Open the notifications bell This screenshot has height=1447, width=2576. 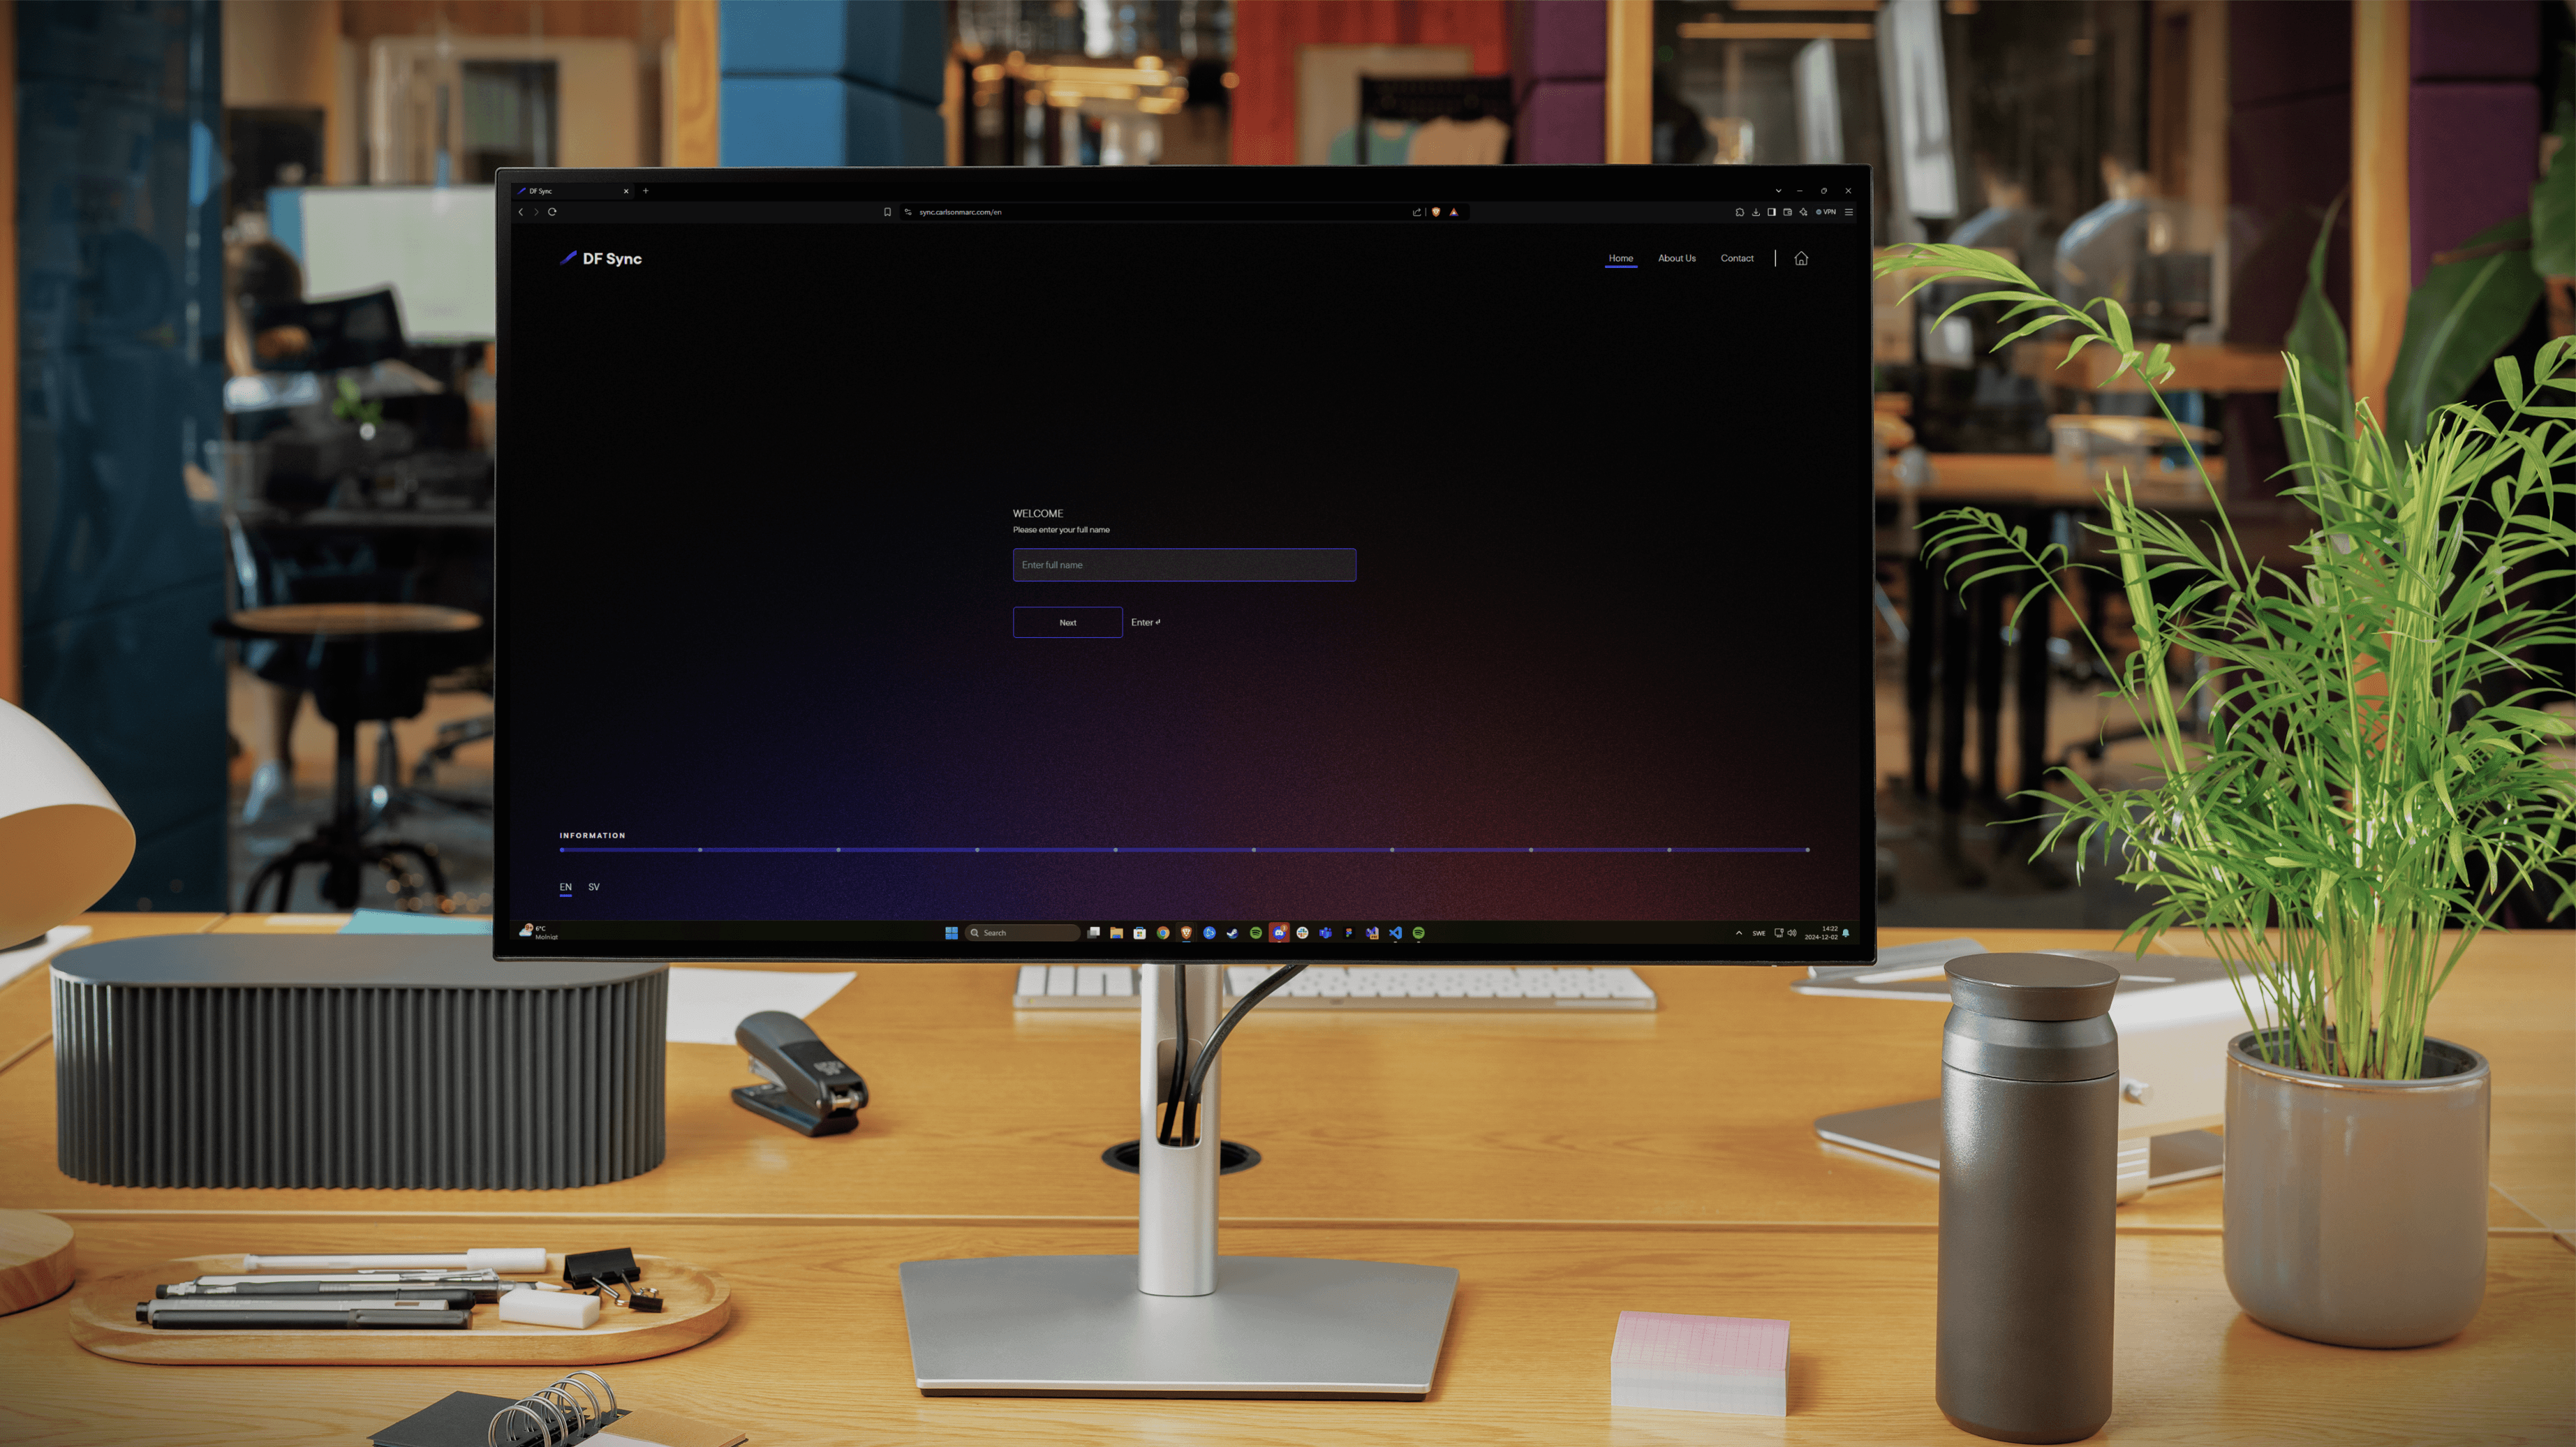tap(1846, 933)
